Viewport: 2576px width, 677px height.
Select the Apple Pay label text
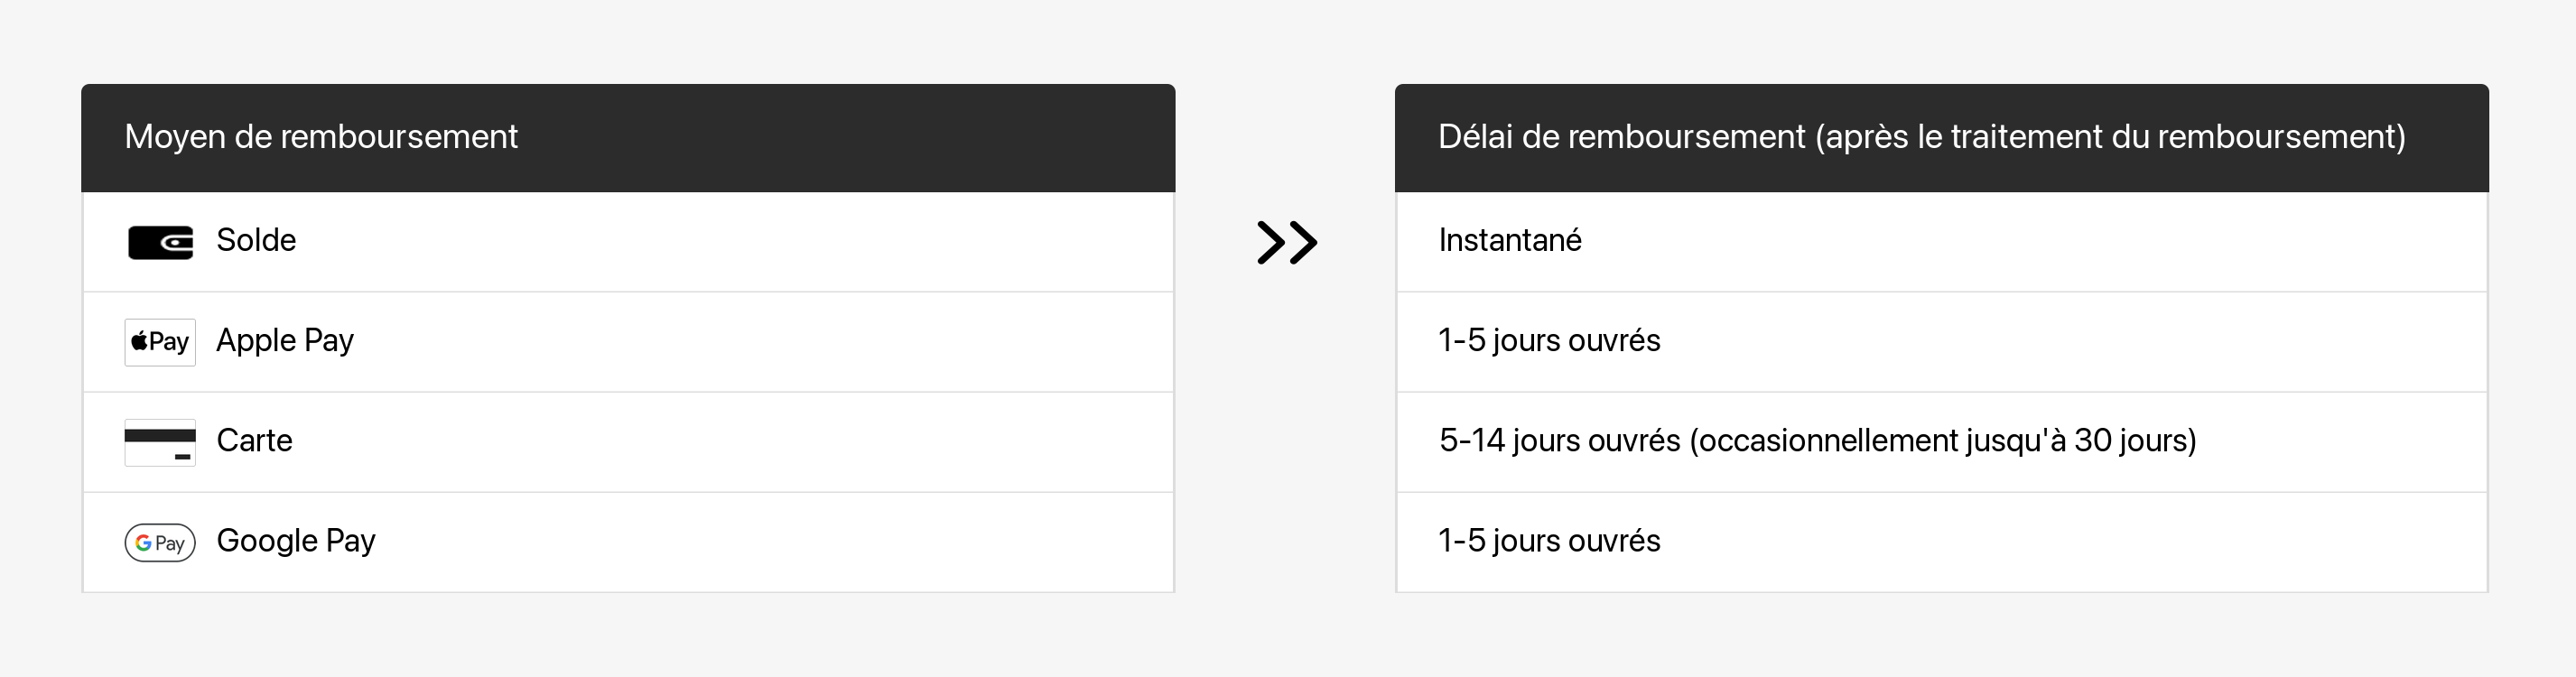tap(285, 340)
